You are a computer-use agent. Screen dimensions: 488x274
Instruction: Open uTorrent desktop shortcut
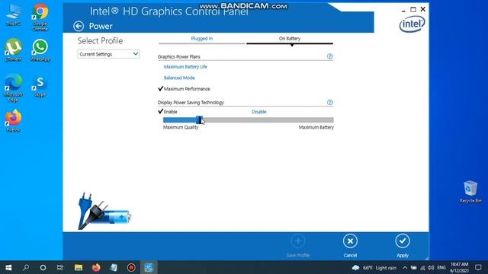pos(13,49)
